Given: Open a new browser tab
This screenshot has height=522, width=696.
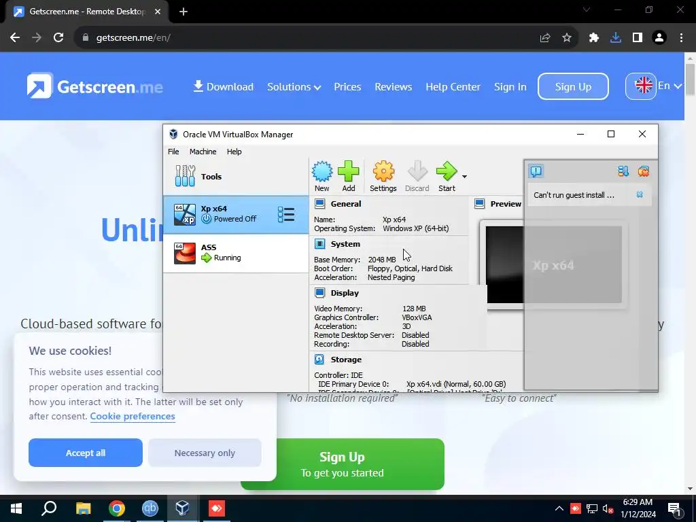Looking at the screenshot, I should coord(184,12).
